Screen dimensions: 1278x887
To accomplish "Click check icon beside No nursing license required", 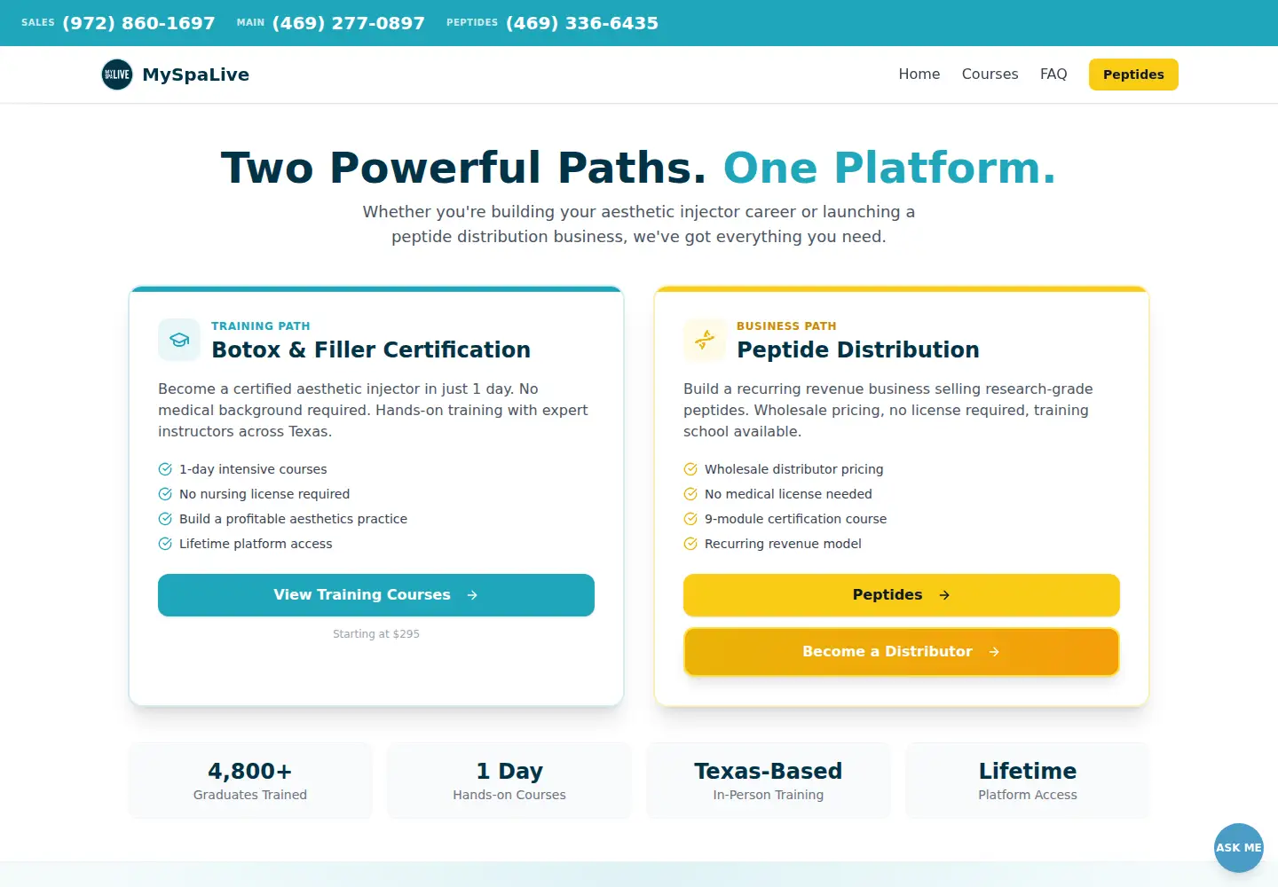I will [165, 494].
